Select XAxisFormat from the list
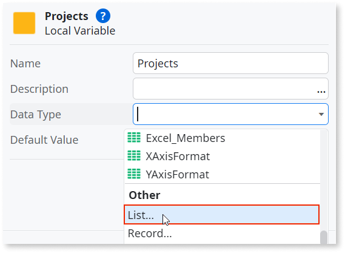 click(222, 157)
